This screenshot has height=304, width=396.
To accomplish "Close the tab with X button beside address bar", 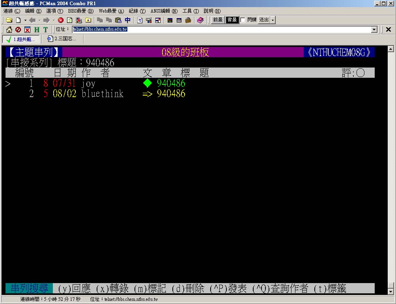I will (x=388, y=30).
